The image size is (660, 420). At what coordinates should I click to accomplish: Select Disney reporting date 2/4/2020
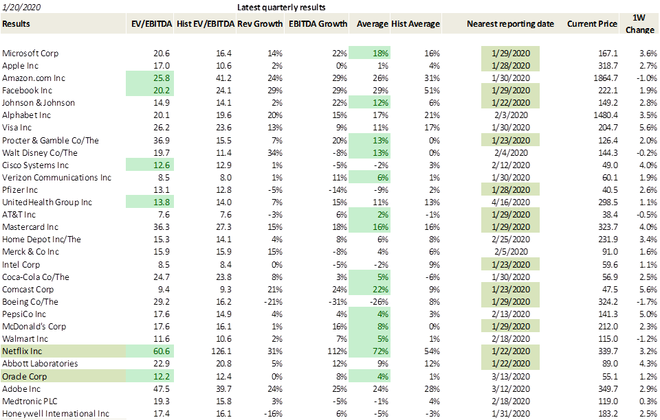point(510,153)
